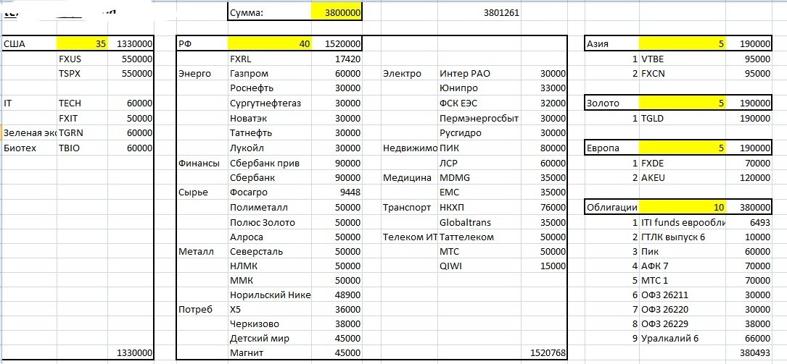Select the FXIT ticker cell
The width and height of the screenshot is (787, 364).
point(82,118)
